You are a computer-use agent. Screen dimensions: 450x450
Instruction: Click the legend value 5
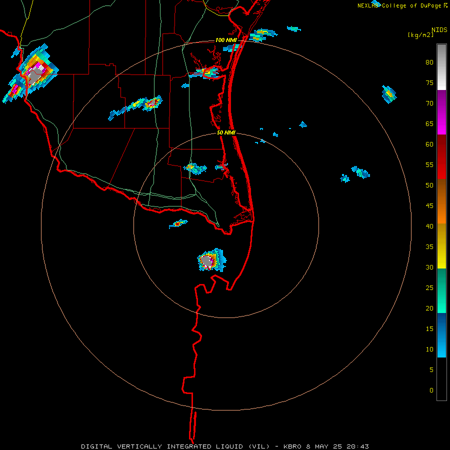tap(431, 370)
